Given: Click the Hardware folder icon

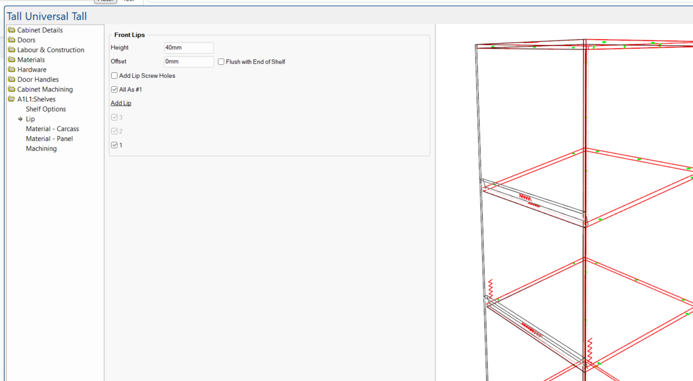Looking at the screenshot, I should point(12,69).
